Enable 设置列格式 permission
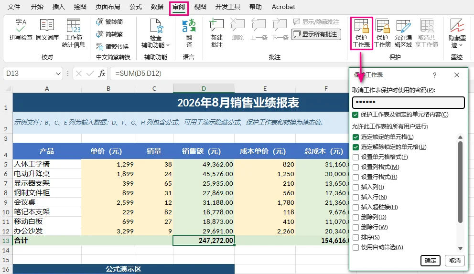 [x=356, y=167]
